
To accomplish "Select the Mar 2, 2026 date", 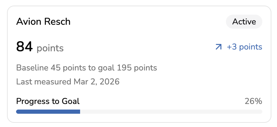I will [x=97, y=82].
